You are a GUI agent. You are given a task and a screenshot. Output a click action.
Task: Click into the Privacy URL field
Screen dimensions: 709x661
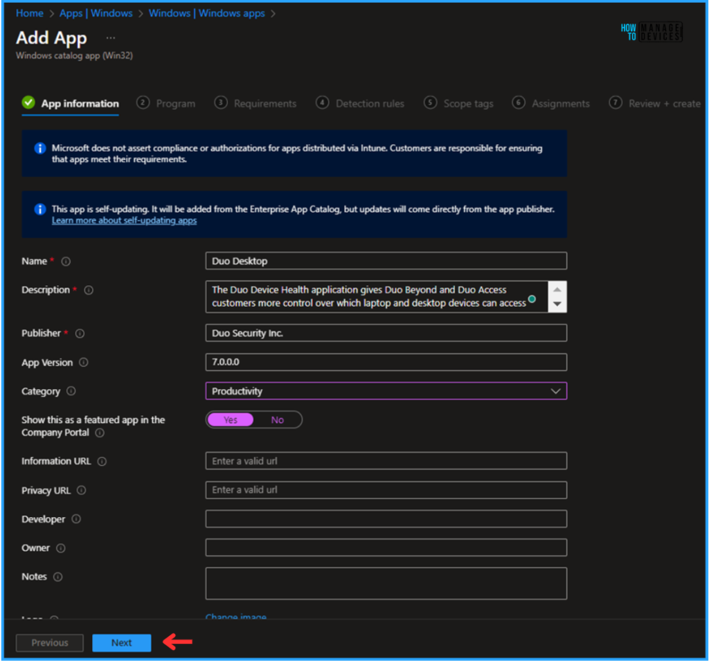(386, 489)
